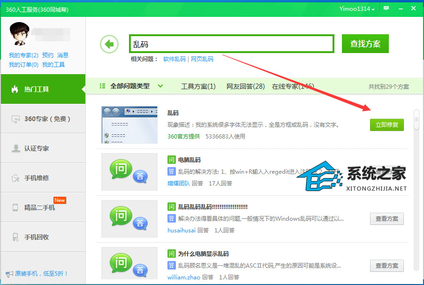The image size is (424, 285).
Task: Open the 手机维修 sidebar item
Action: pyautogui.click(x=43, y=178)
